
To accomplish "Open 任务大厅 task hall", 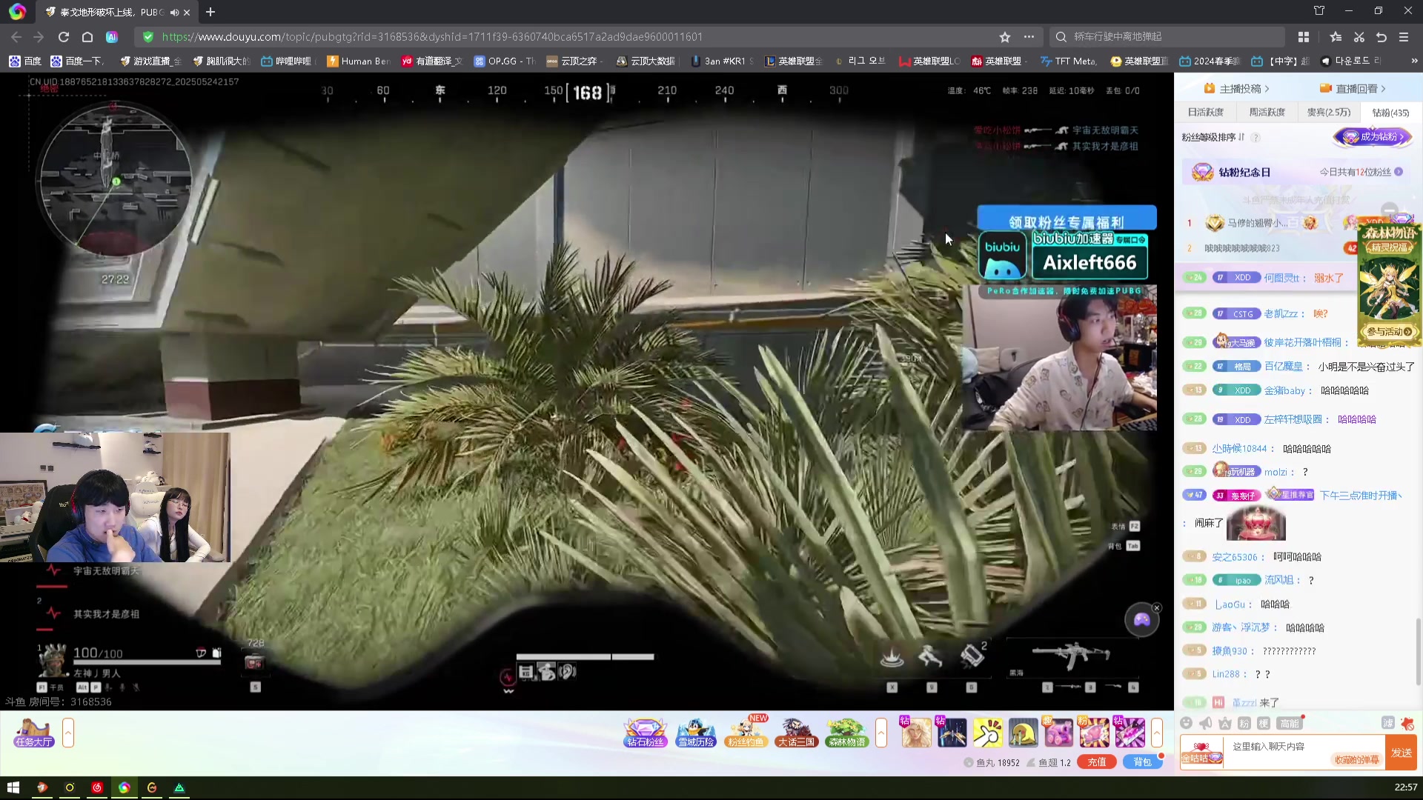I will coord(34,733).
